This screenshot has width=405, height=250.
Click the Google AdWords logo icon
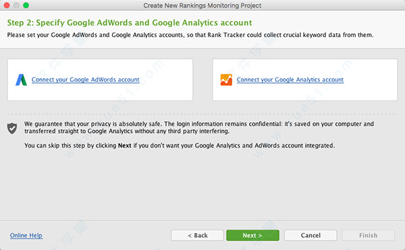[x=21, y=80]
